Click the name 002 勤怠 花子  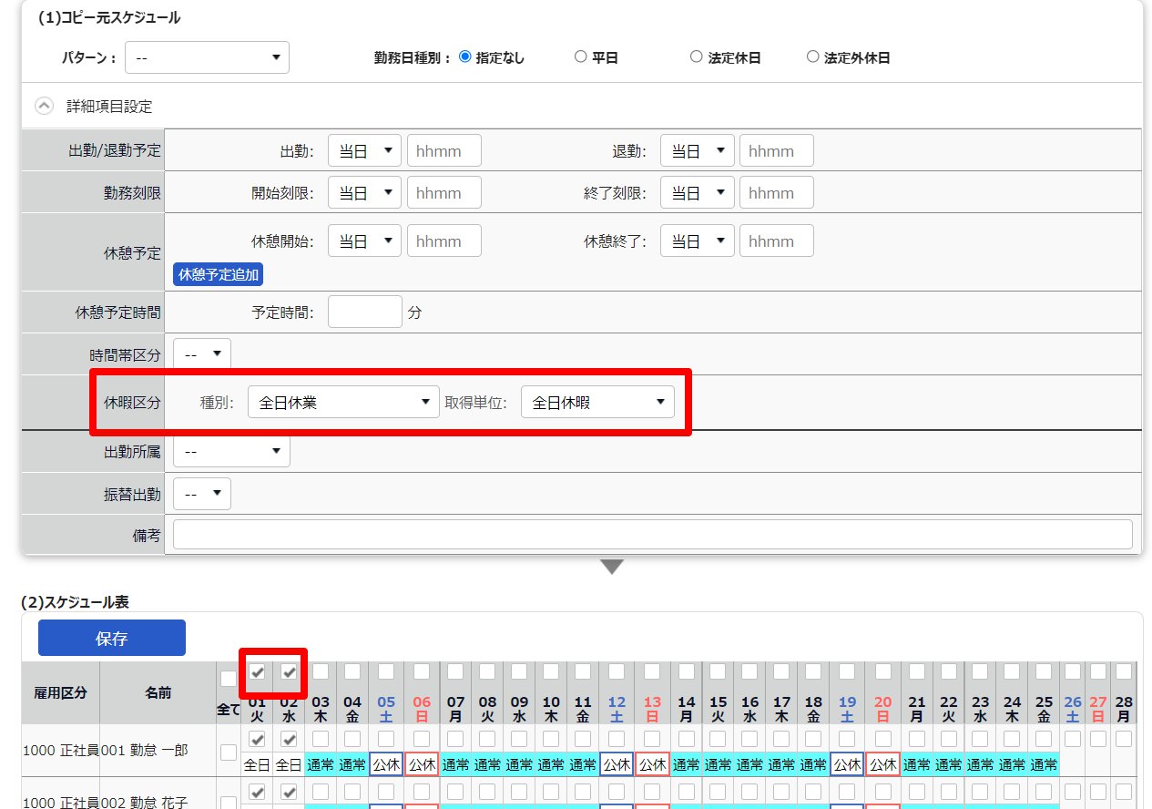click(144, 802)
